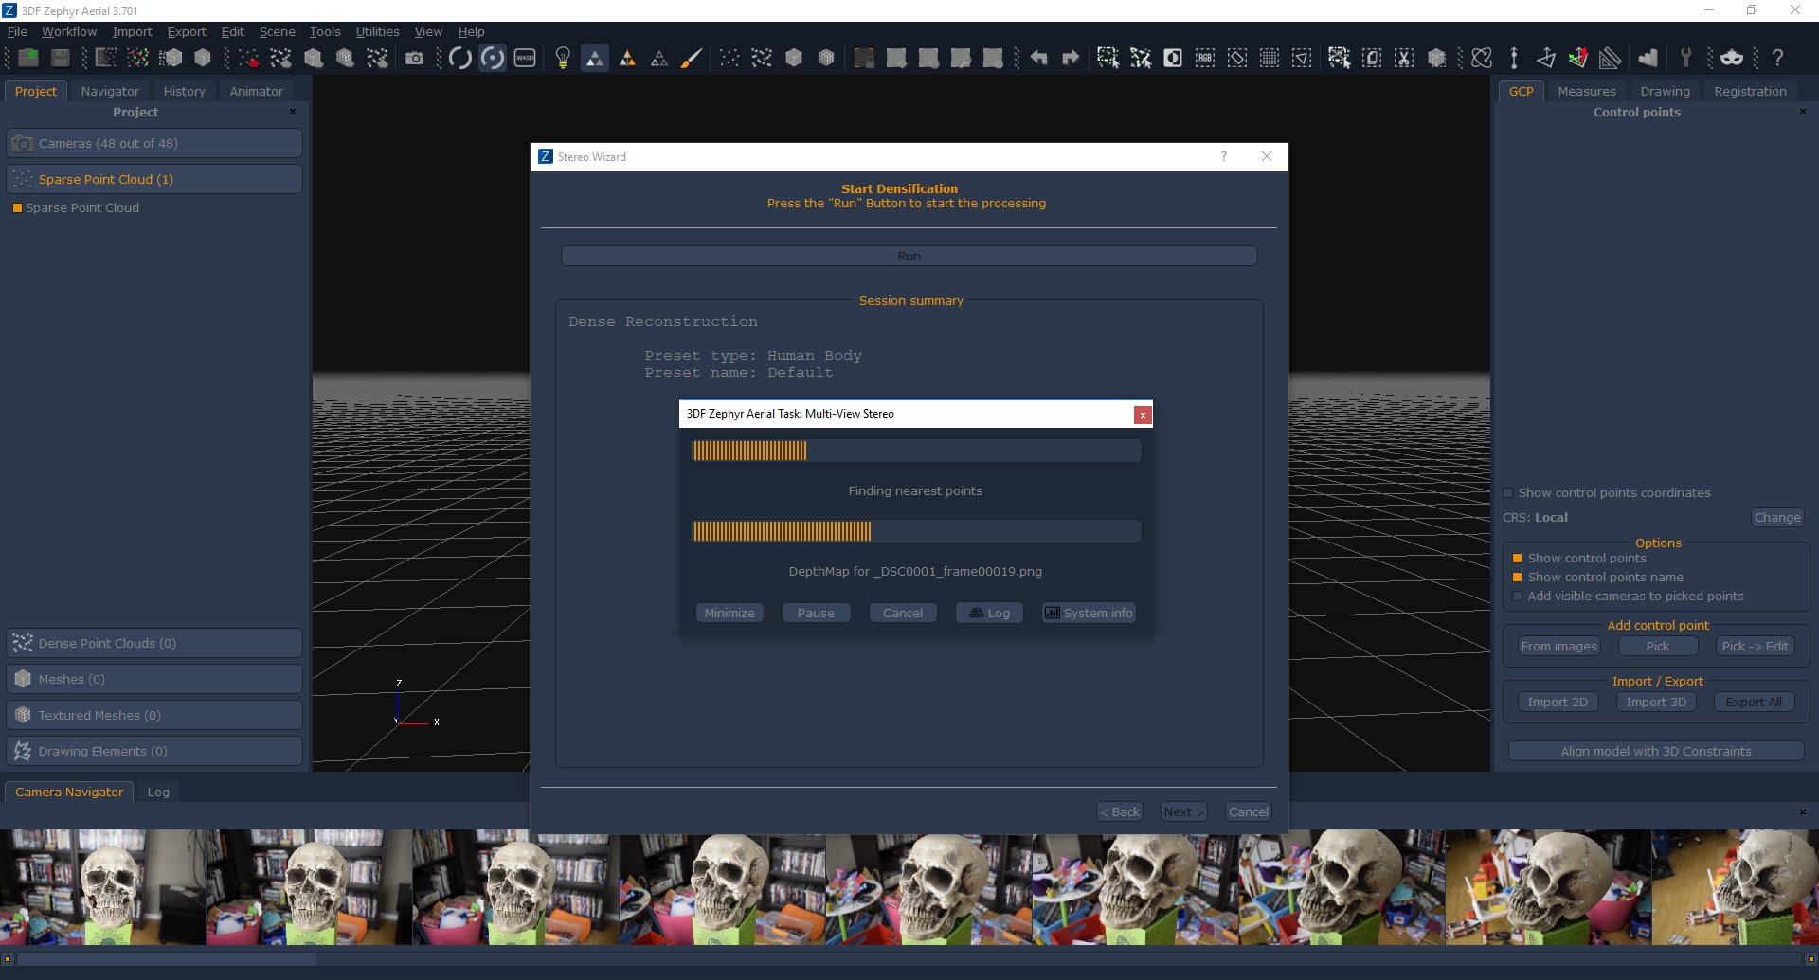Screen dimensions: 1819x980
Task: Switch to the Measures tab
Action: click(x=1586, y=91)
